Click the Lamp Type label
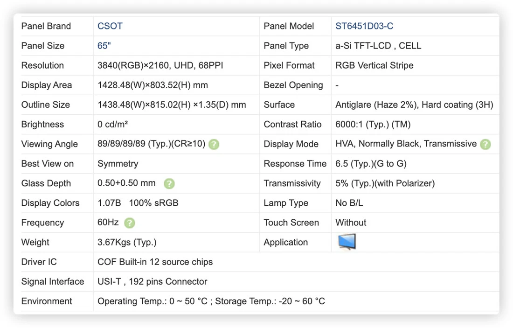Viewport: 513px width, 328px height. point(286,203)
